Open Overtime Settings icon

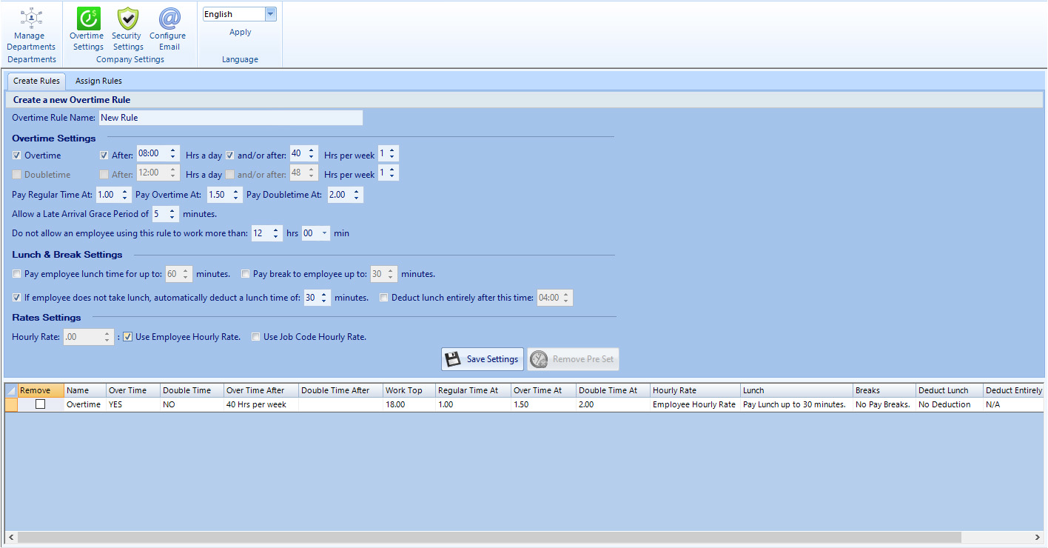coord(88,18)
